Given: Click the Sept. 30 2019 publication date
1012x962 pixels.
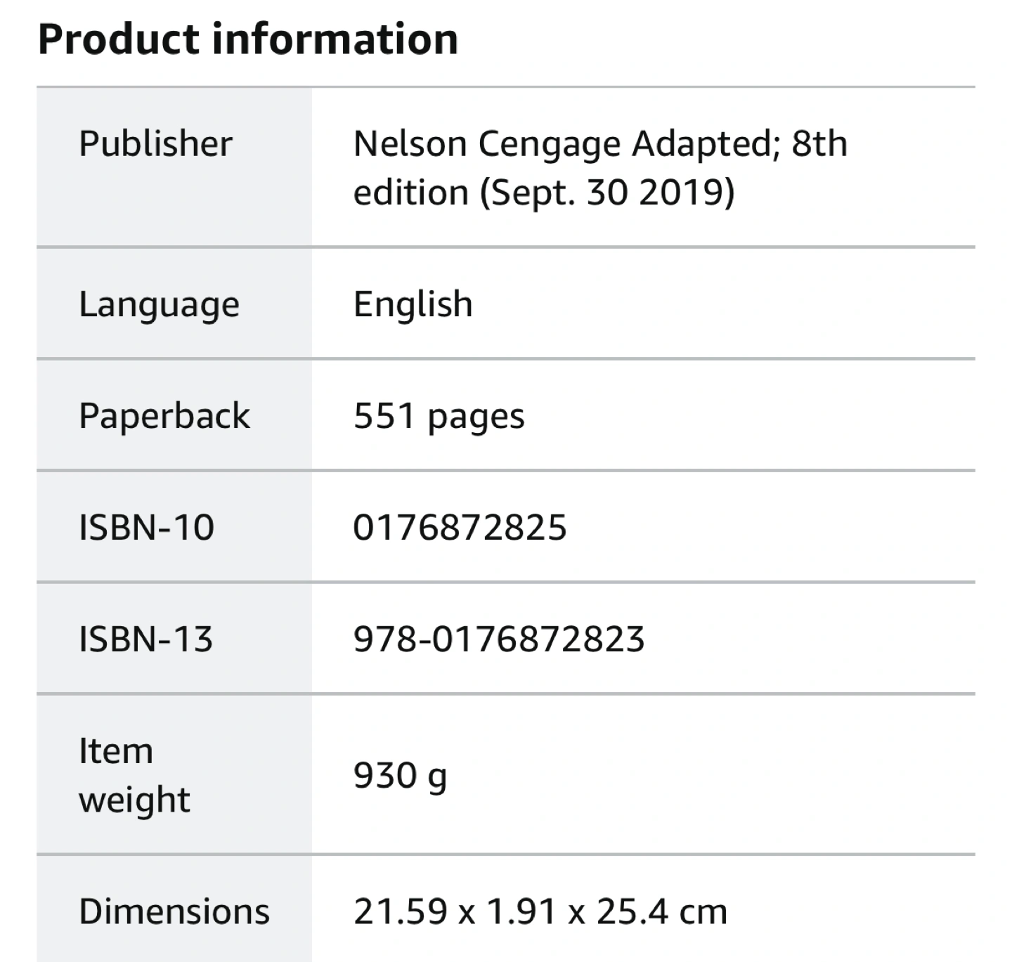Looking at the screenshot, I should click(607, 193).
